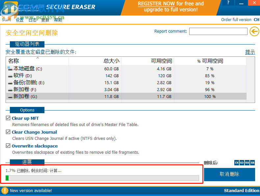Click the 2.82 GB free space cell
The width and height of the screenshot is (260, 196).
click(x=164, y=83)
